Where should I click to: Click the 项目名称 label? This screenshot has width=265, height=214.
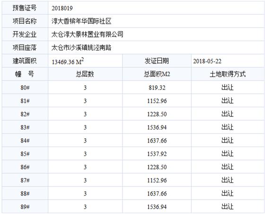click(x=25, y=21)
